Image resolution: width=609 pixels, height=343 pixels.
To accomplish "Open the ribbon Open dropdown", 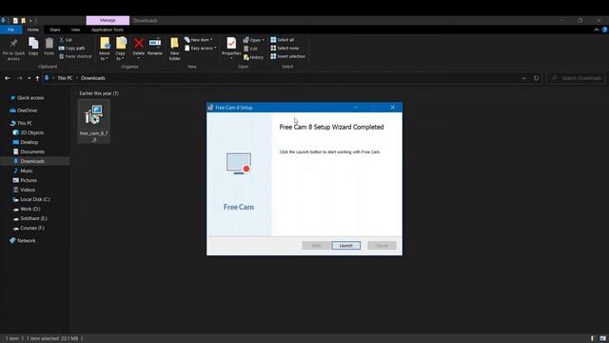I will pyautogui.click(x=254, y=40).
